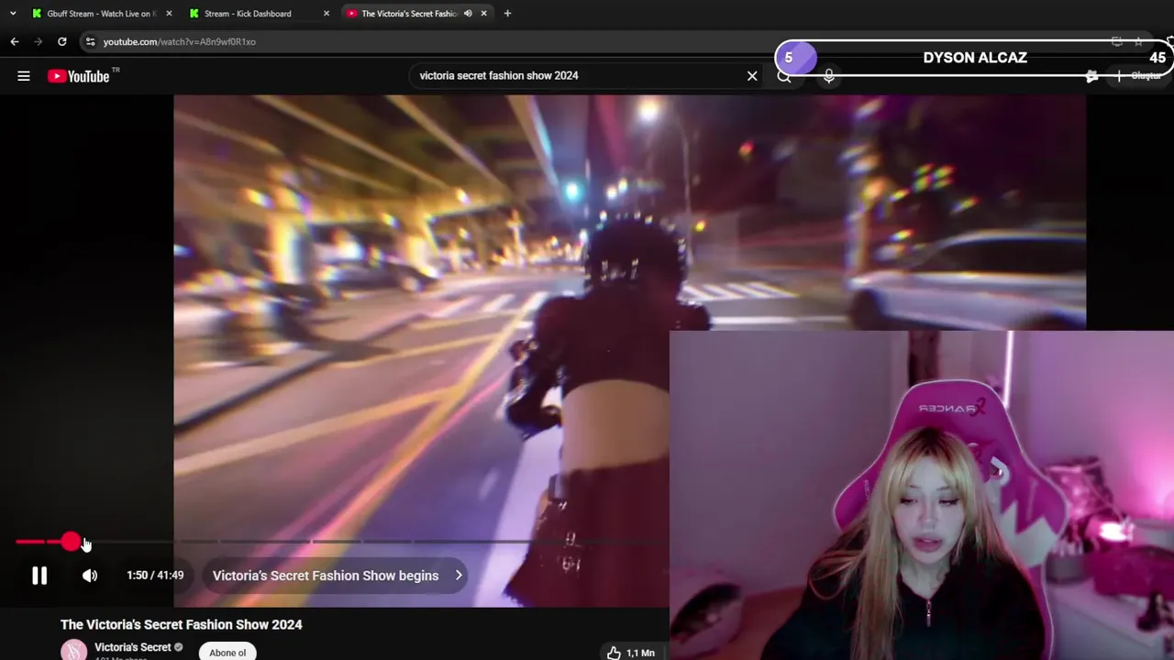Close the Gbuff Stream tab
Viewport: 1174px width, 660px height.
(x=169, y=14)
